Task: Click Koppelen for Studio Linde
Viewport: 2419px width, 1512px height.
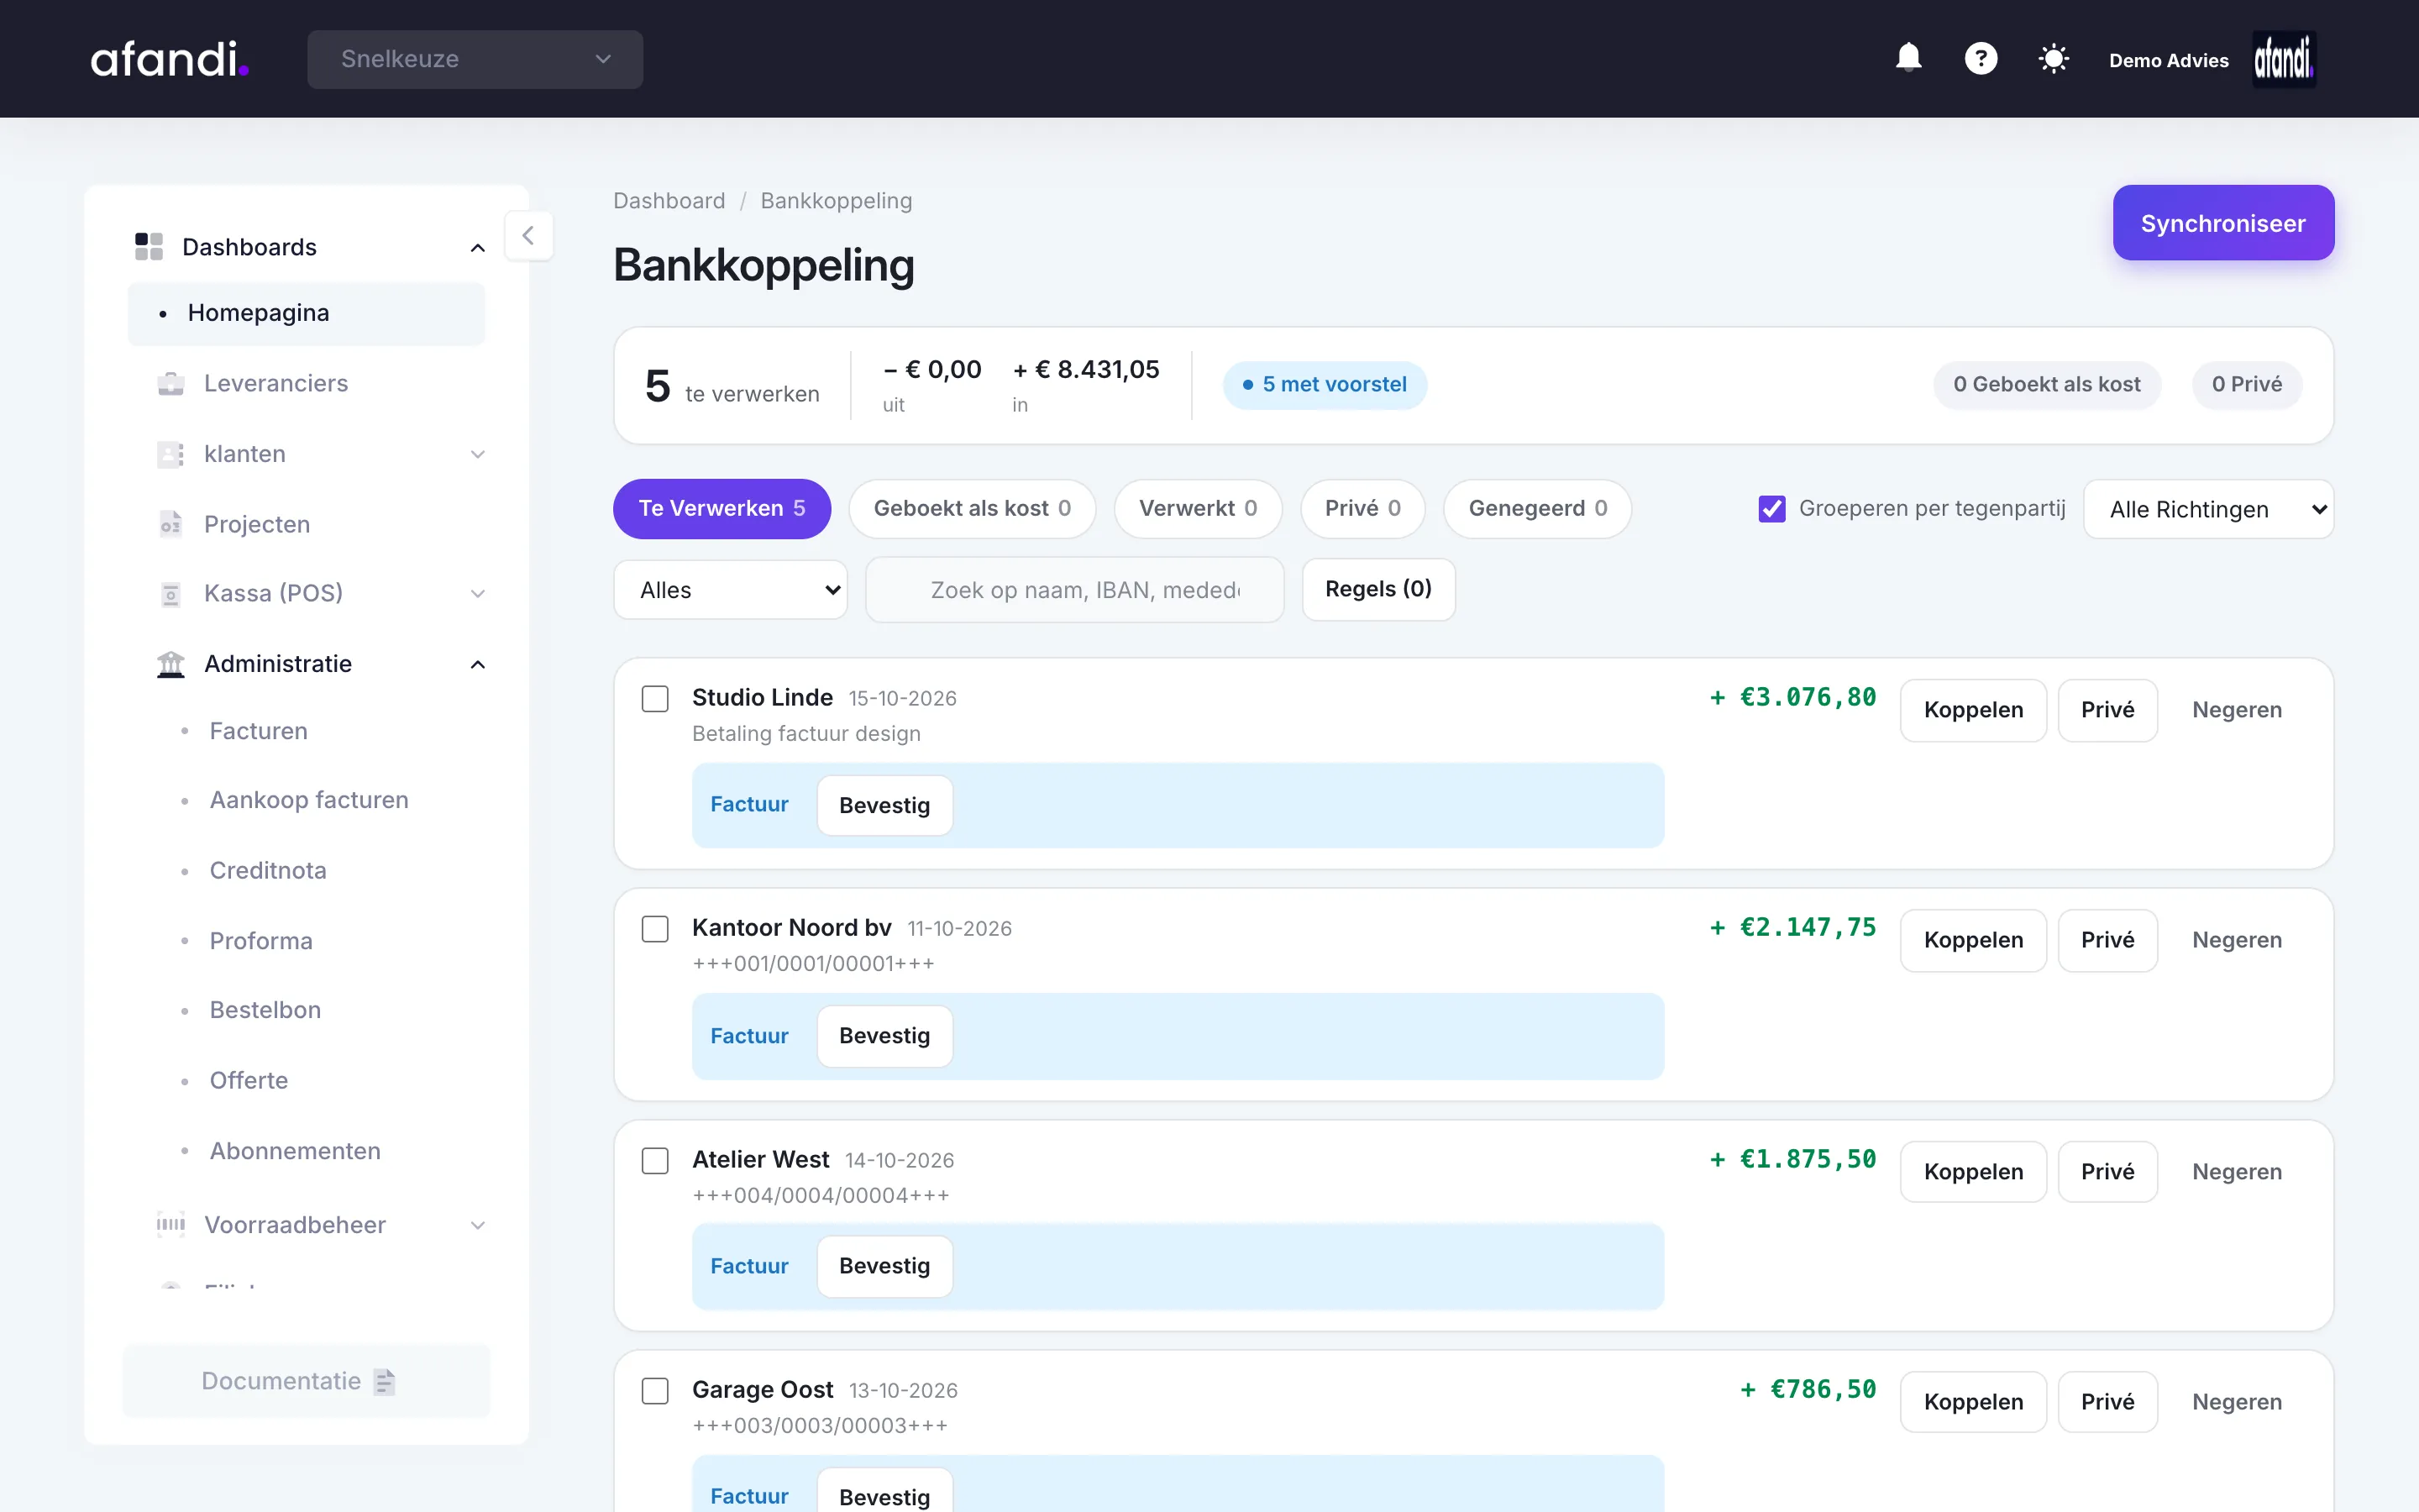Action: 1973,710
